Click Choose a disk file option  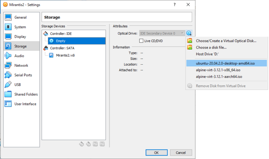click(211, 48)
